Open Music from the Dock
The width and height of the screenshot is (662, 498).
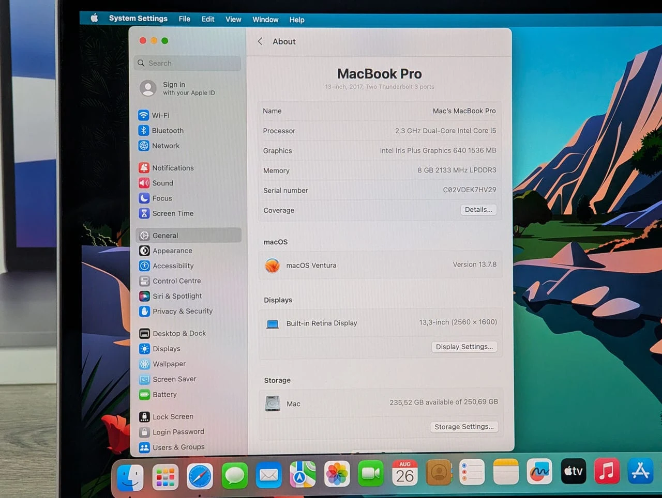(x=607, y=471)
